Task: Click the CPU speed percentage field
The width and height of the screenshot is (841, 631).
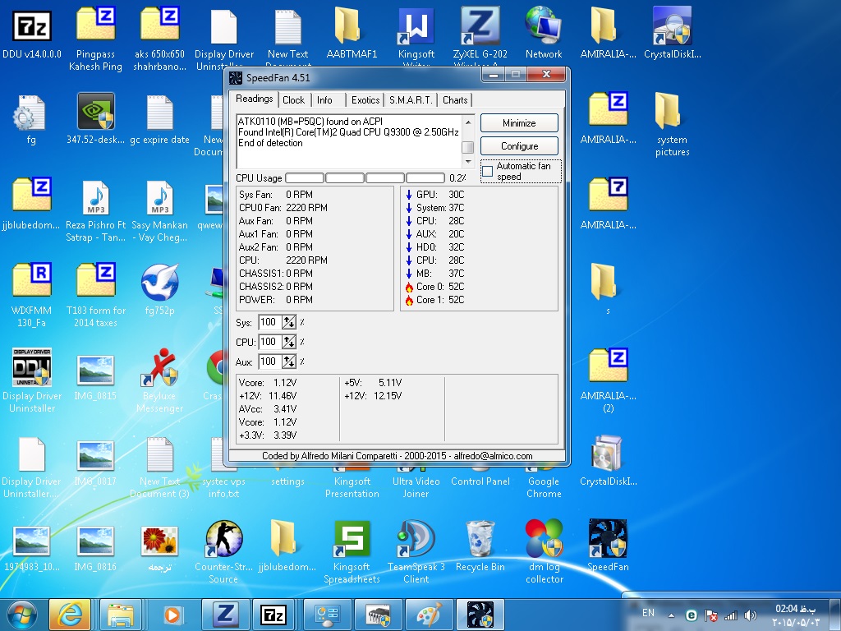Action: click(x=270, y=342)
